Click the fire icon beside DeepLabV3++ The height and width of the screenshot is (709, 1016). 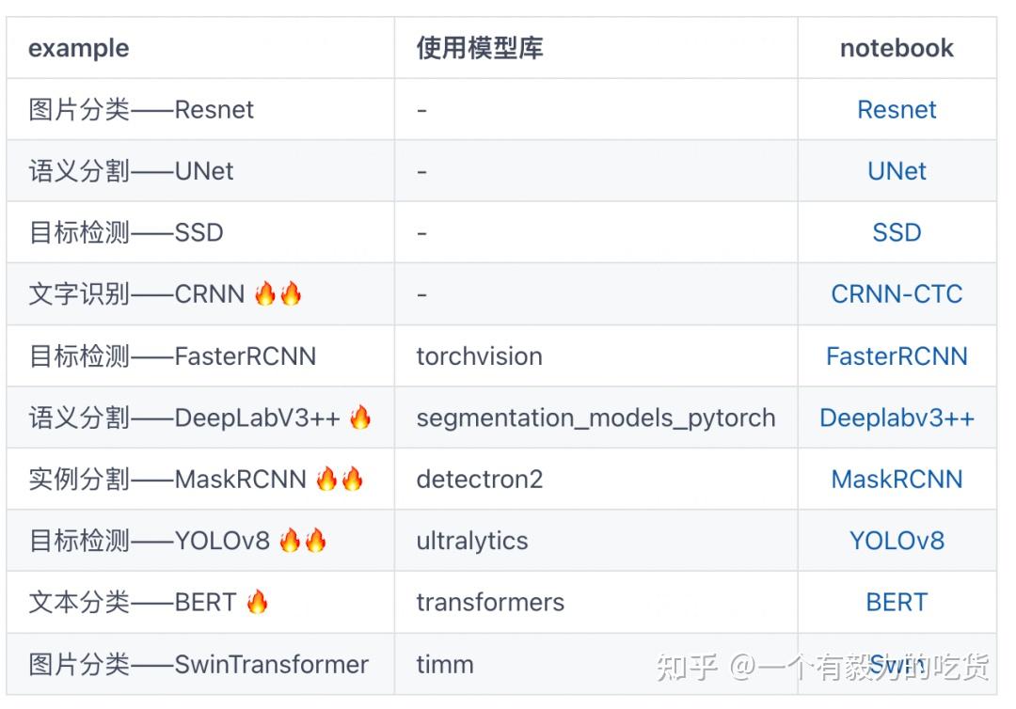pyautogui.click(x=360, y=417)
